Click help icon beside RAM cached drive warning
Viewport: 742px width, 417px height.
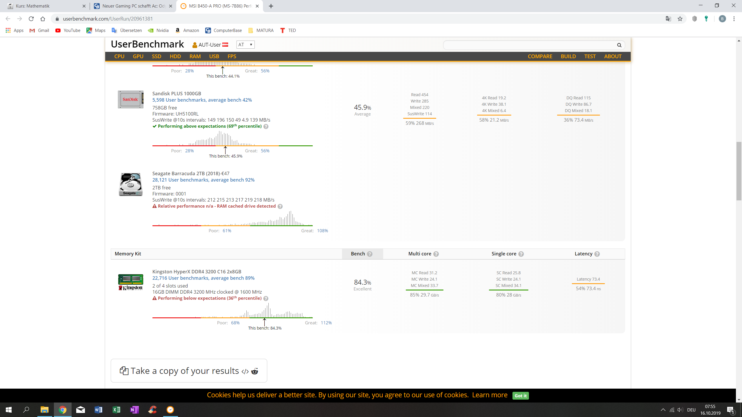click(x=280, y=206)
